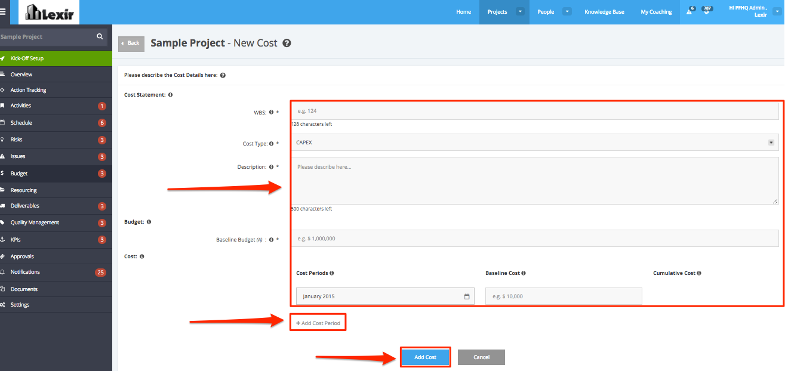The image size is (785, 371).
Task: Click info icon beside Cost Periods
Action: point(332,273)
